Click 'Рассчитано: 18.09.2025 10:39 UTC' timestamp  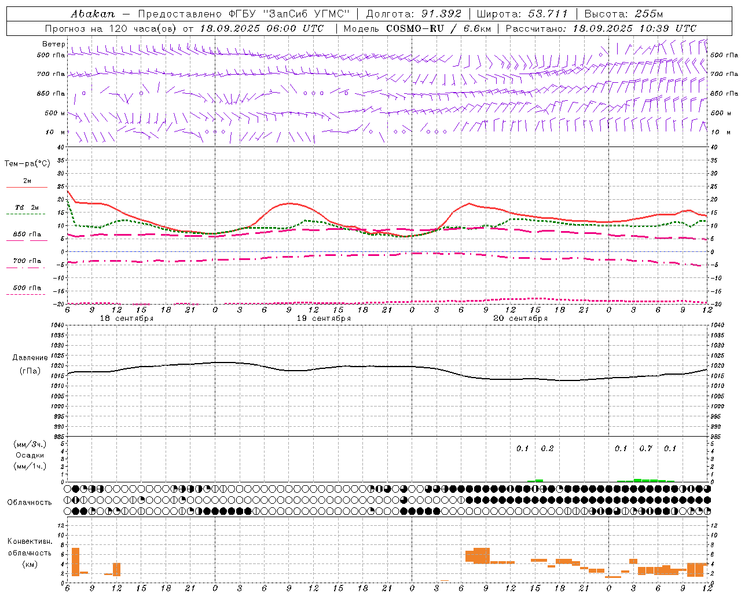pos(601,28)
